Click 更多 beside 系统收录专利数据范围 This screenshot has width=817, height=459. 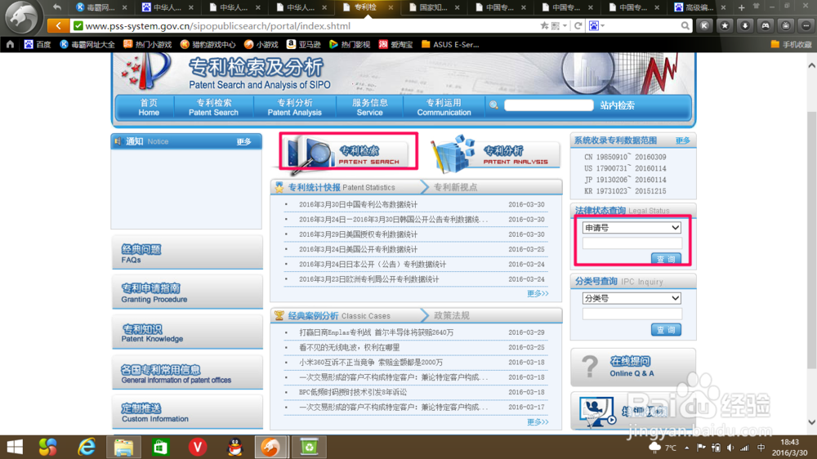point(682,140)
